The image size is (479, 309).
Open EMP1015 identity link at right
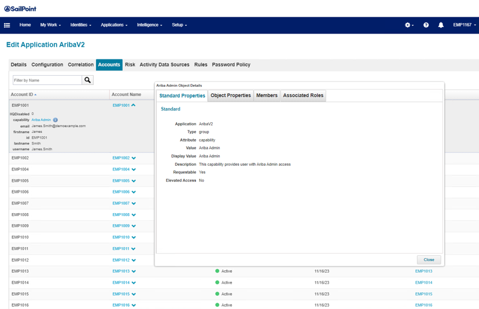423,294
